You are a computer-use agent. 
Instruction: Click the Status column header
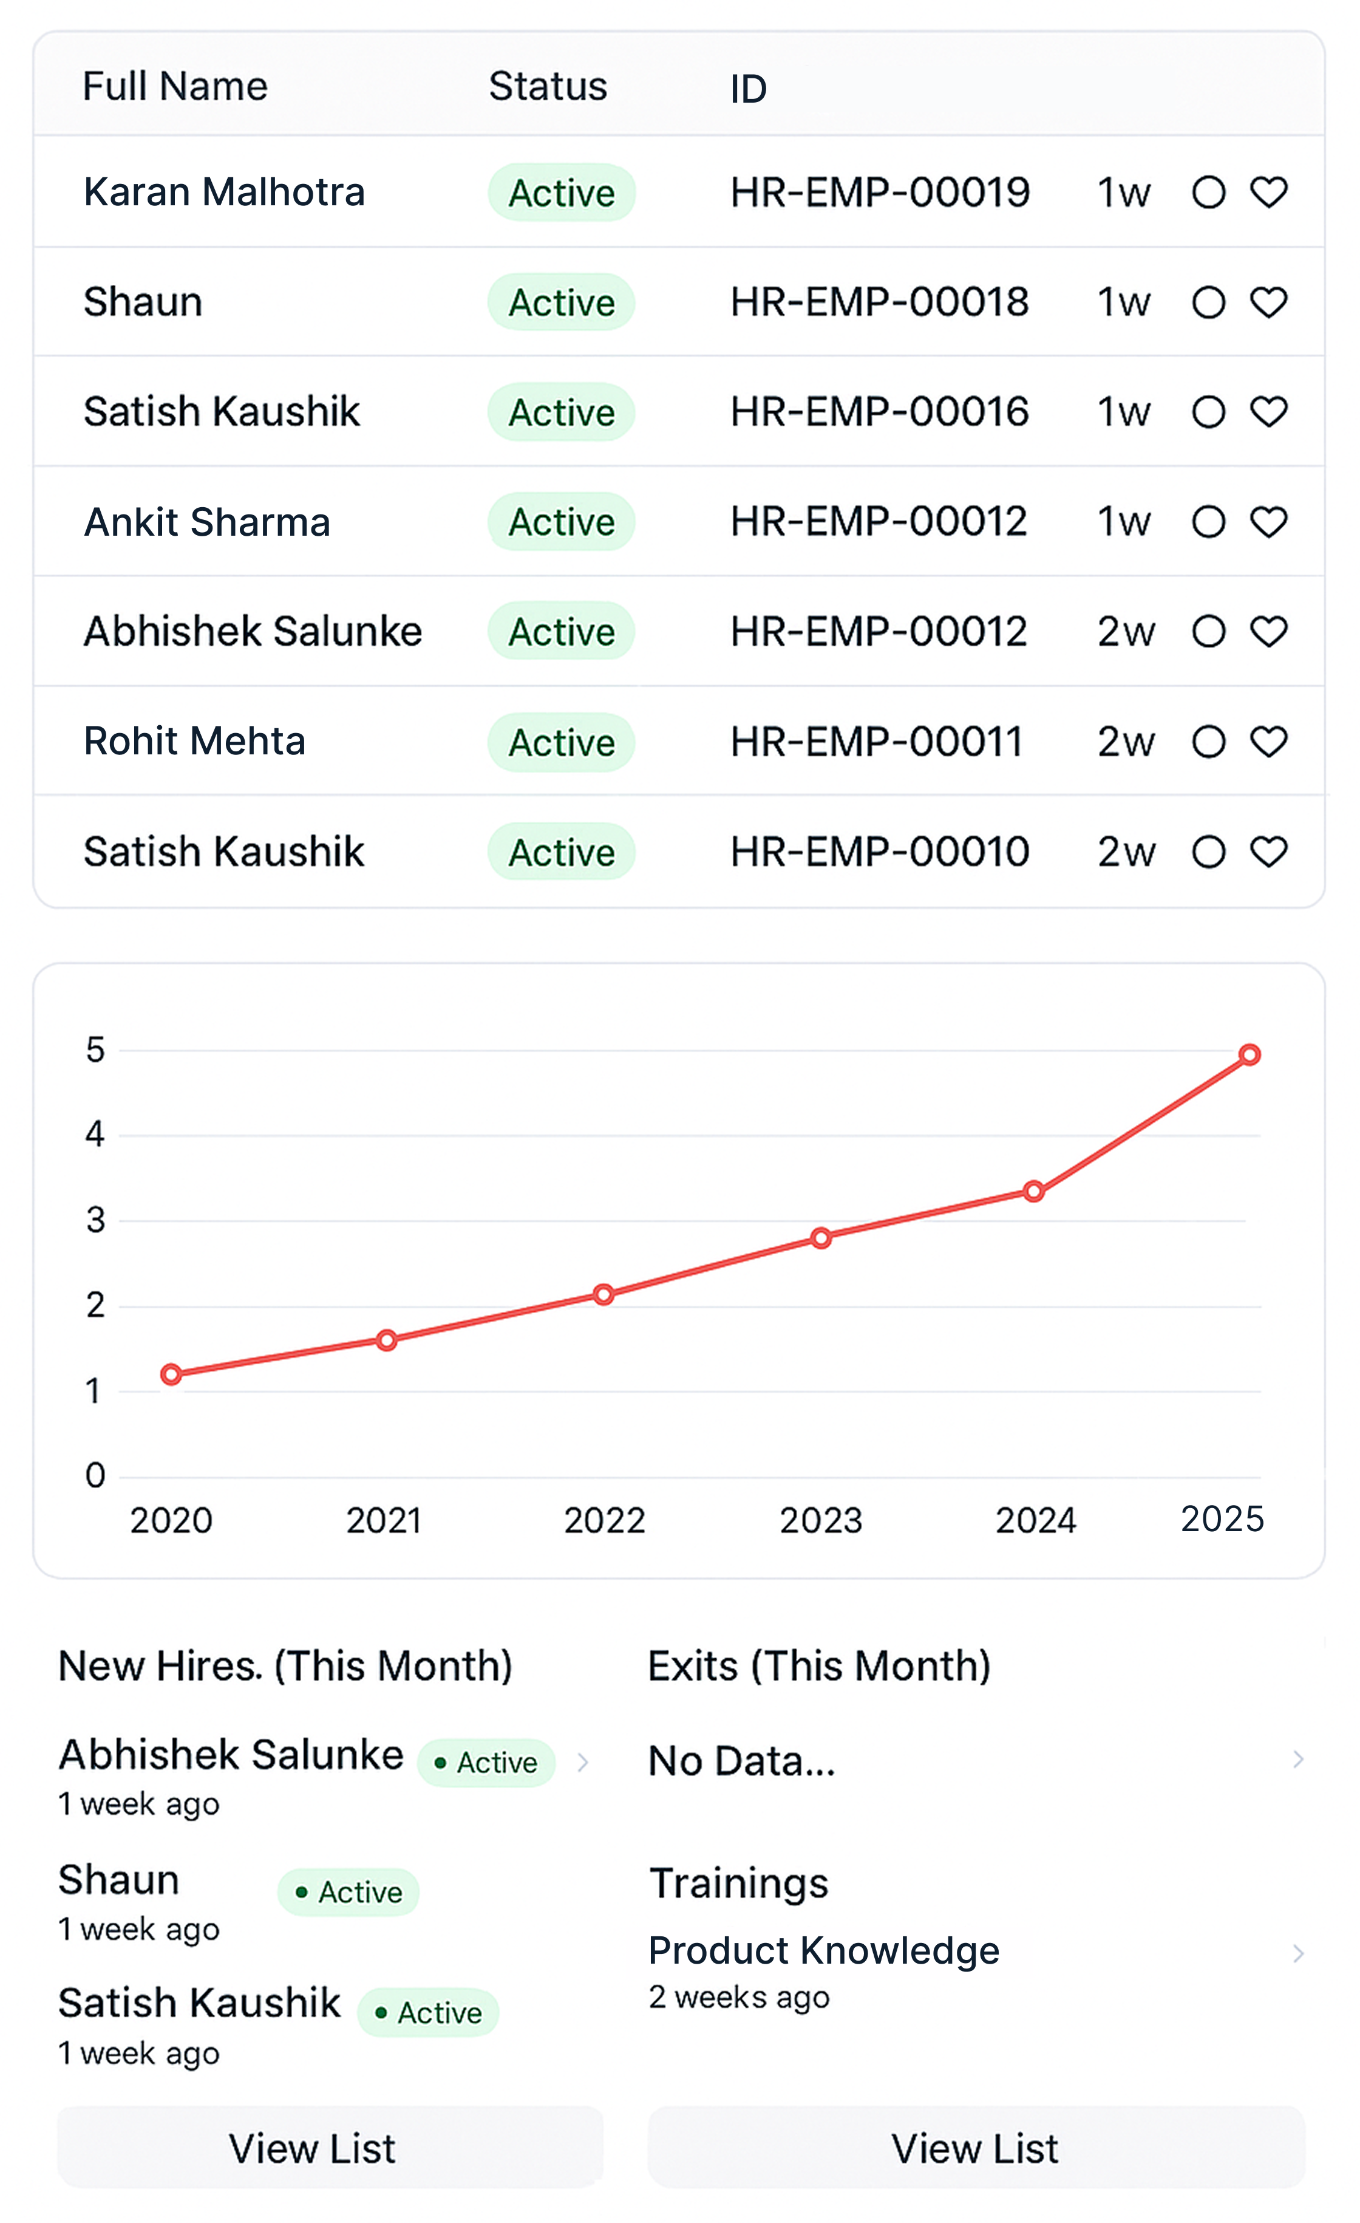[x=548, y=87]
